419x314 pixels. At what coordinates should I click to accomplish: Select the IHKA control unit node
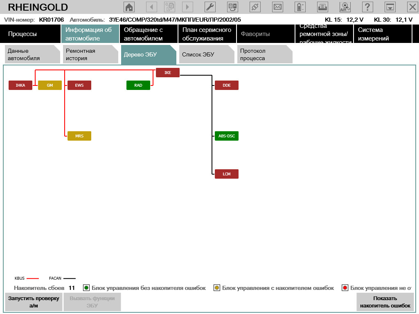tap(20, 85)
